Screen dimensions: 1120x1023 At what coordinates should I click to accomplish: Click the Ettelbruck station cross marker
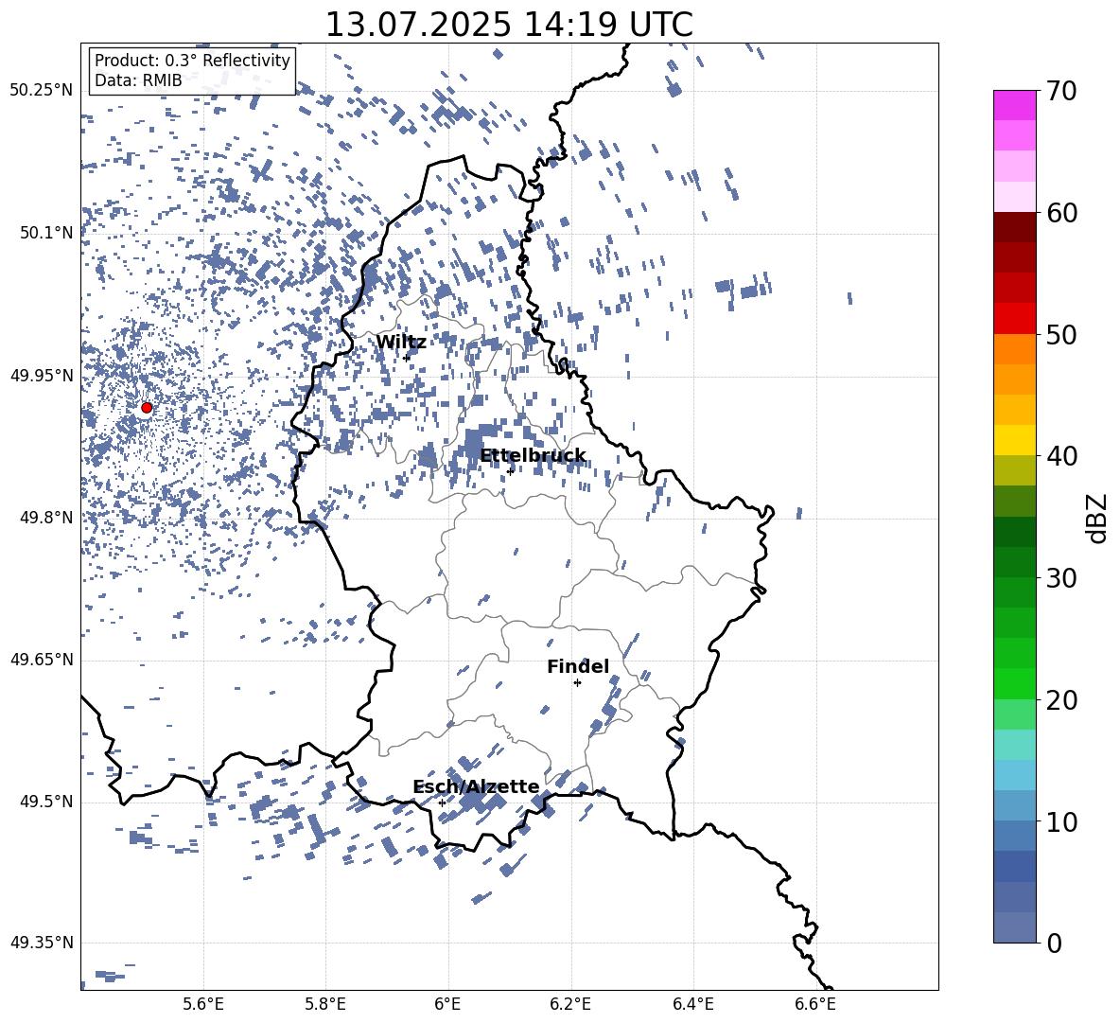(510, 471)
